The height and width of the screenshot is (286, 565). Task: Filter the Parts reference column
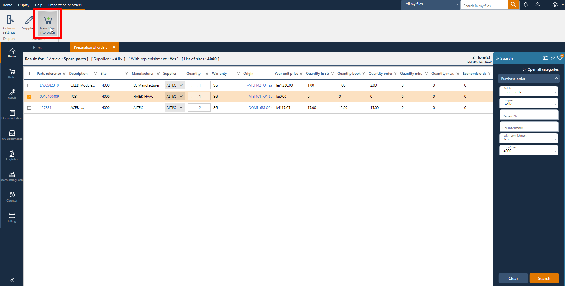64,74
